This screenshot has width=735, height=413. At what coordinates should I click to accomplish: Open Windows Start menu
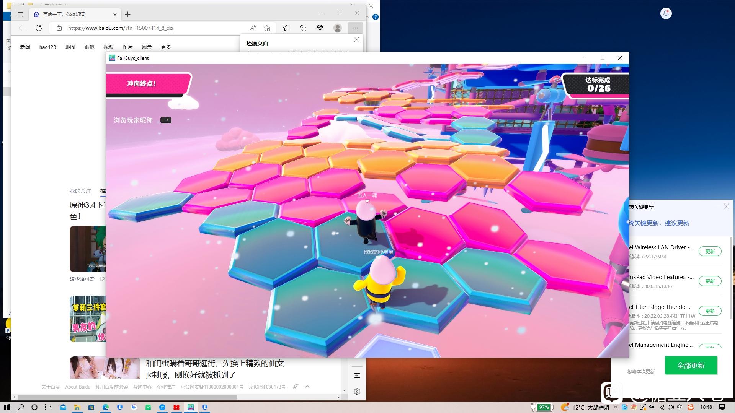(7, 407)
